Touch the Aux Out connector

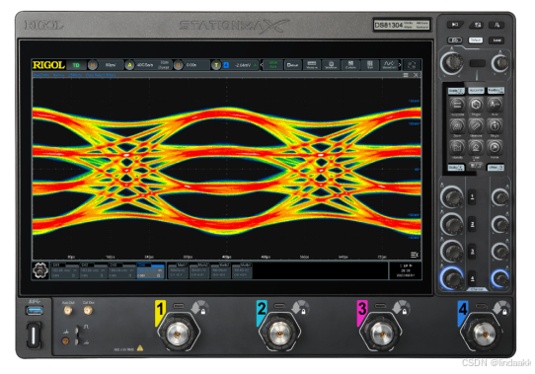(x=68, y=311)
